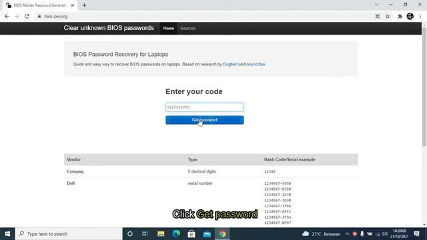Click the Get password button

click(x=205, y=120)
